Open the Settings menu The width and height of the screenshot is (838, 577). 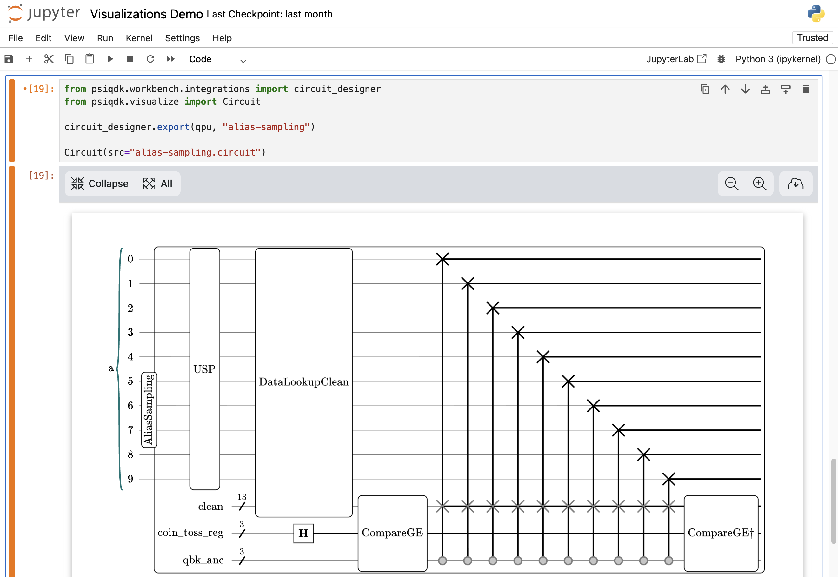coord(182,38)
